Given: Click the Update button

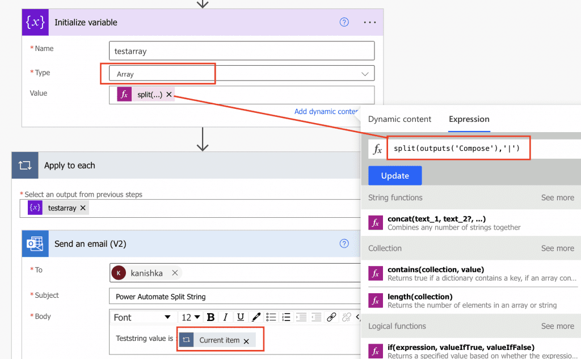Looking at the screenshot, I should (x=395, y=176).
